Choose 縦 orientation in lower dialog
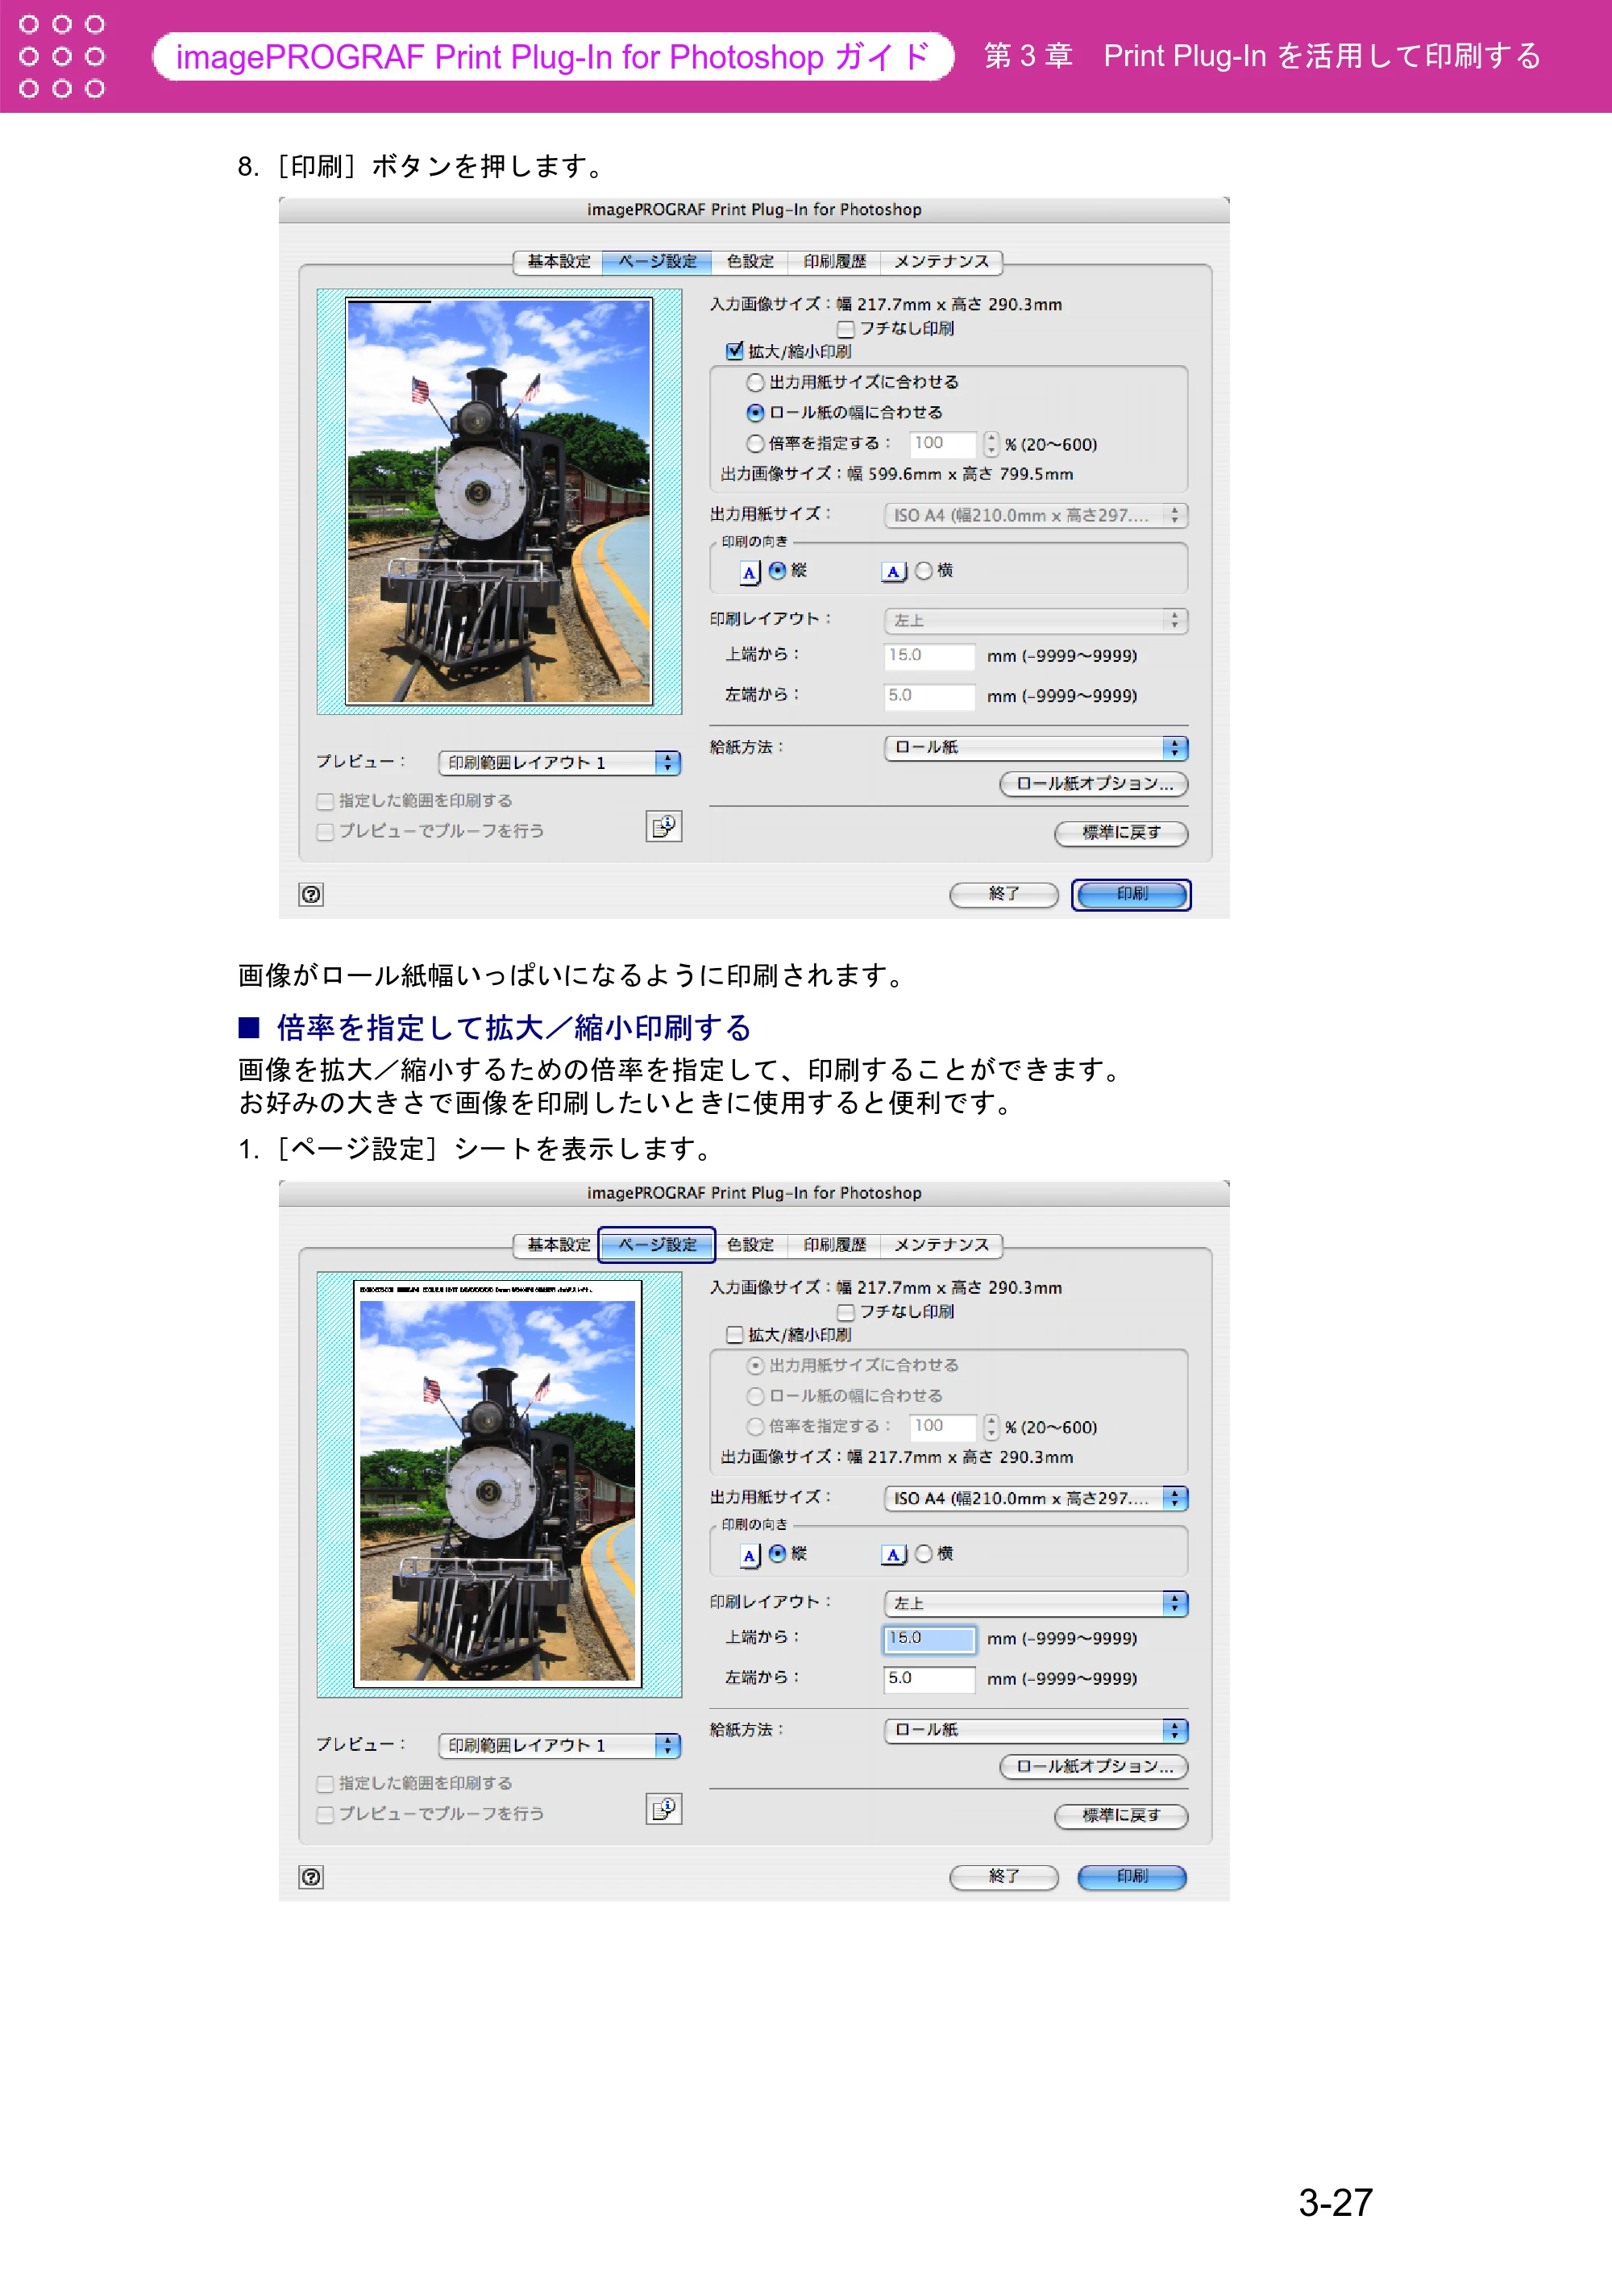The image size is (1612, 2282). pyautogui.click(x=777, y=1553)
